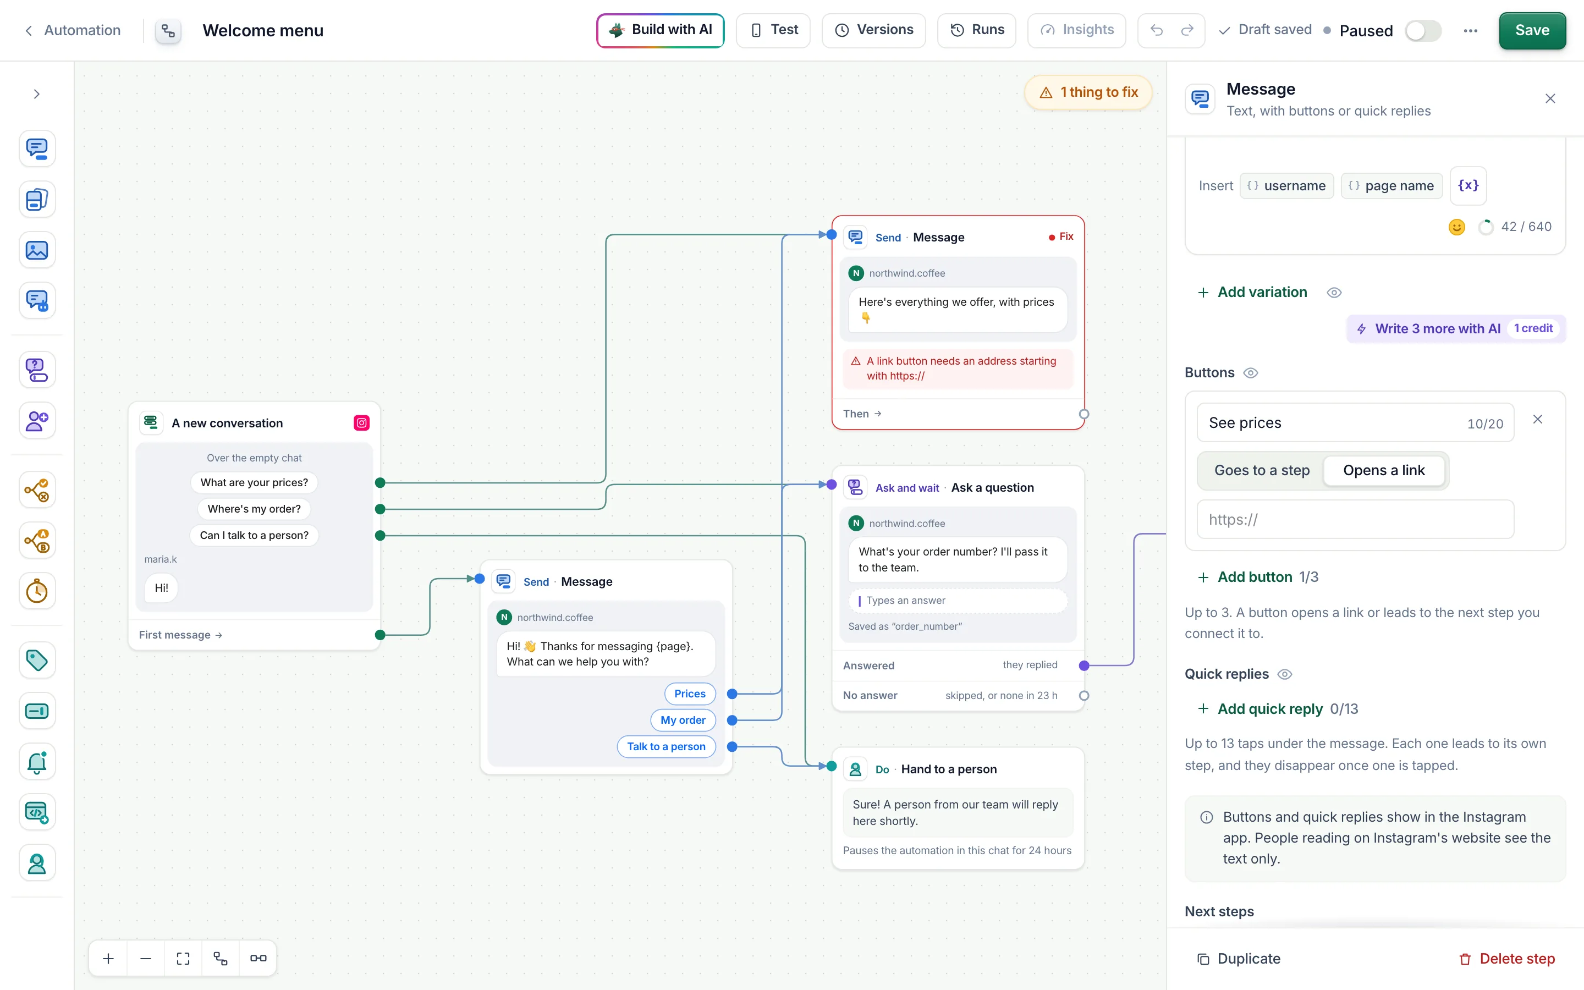Insert the username variable

pyautogui.click(x=1287, y=186)
